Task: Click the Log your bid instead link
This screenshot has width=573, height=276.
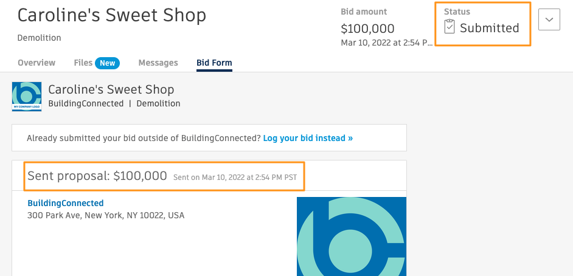Action: pyautogui.click(x=308, y=138)
